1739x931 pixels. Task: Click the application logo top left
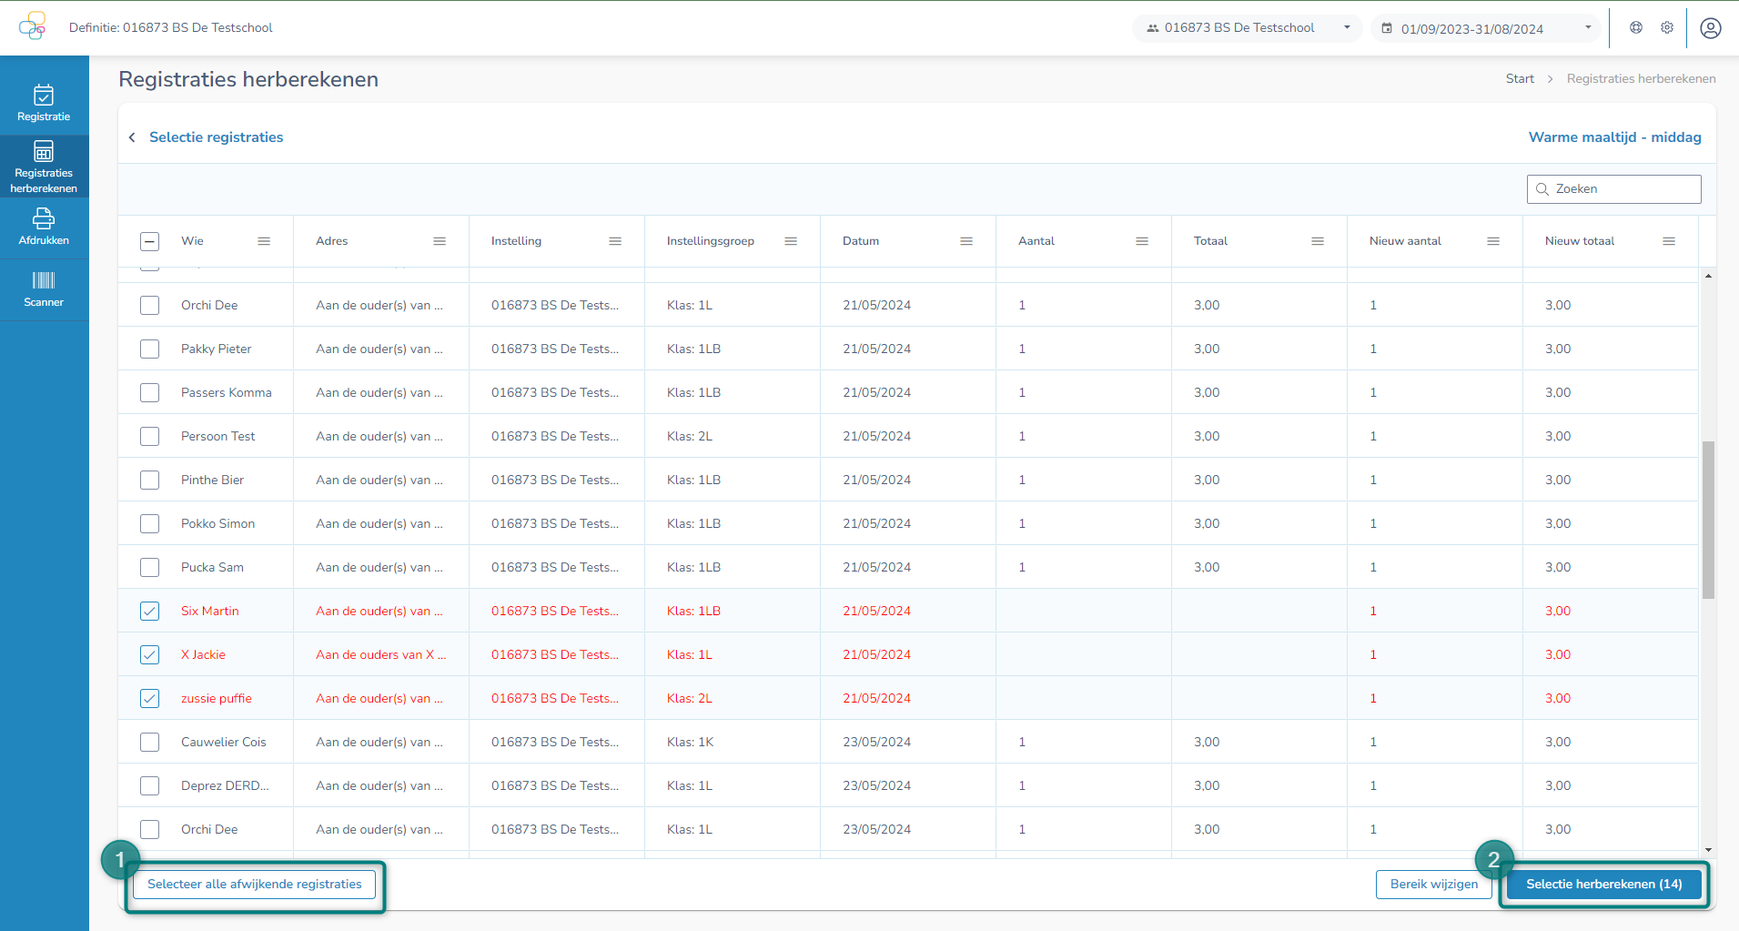tap(34, 25)
